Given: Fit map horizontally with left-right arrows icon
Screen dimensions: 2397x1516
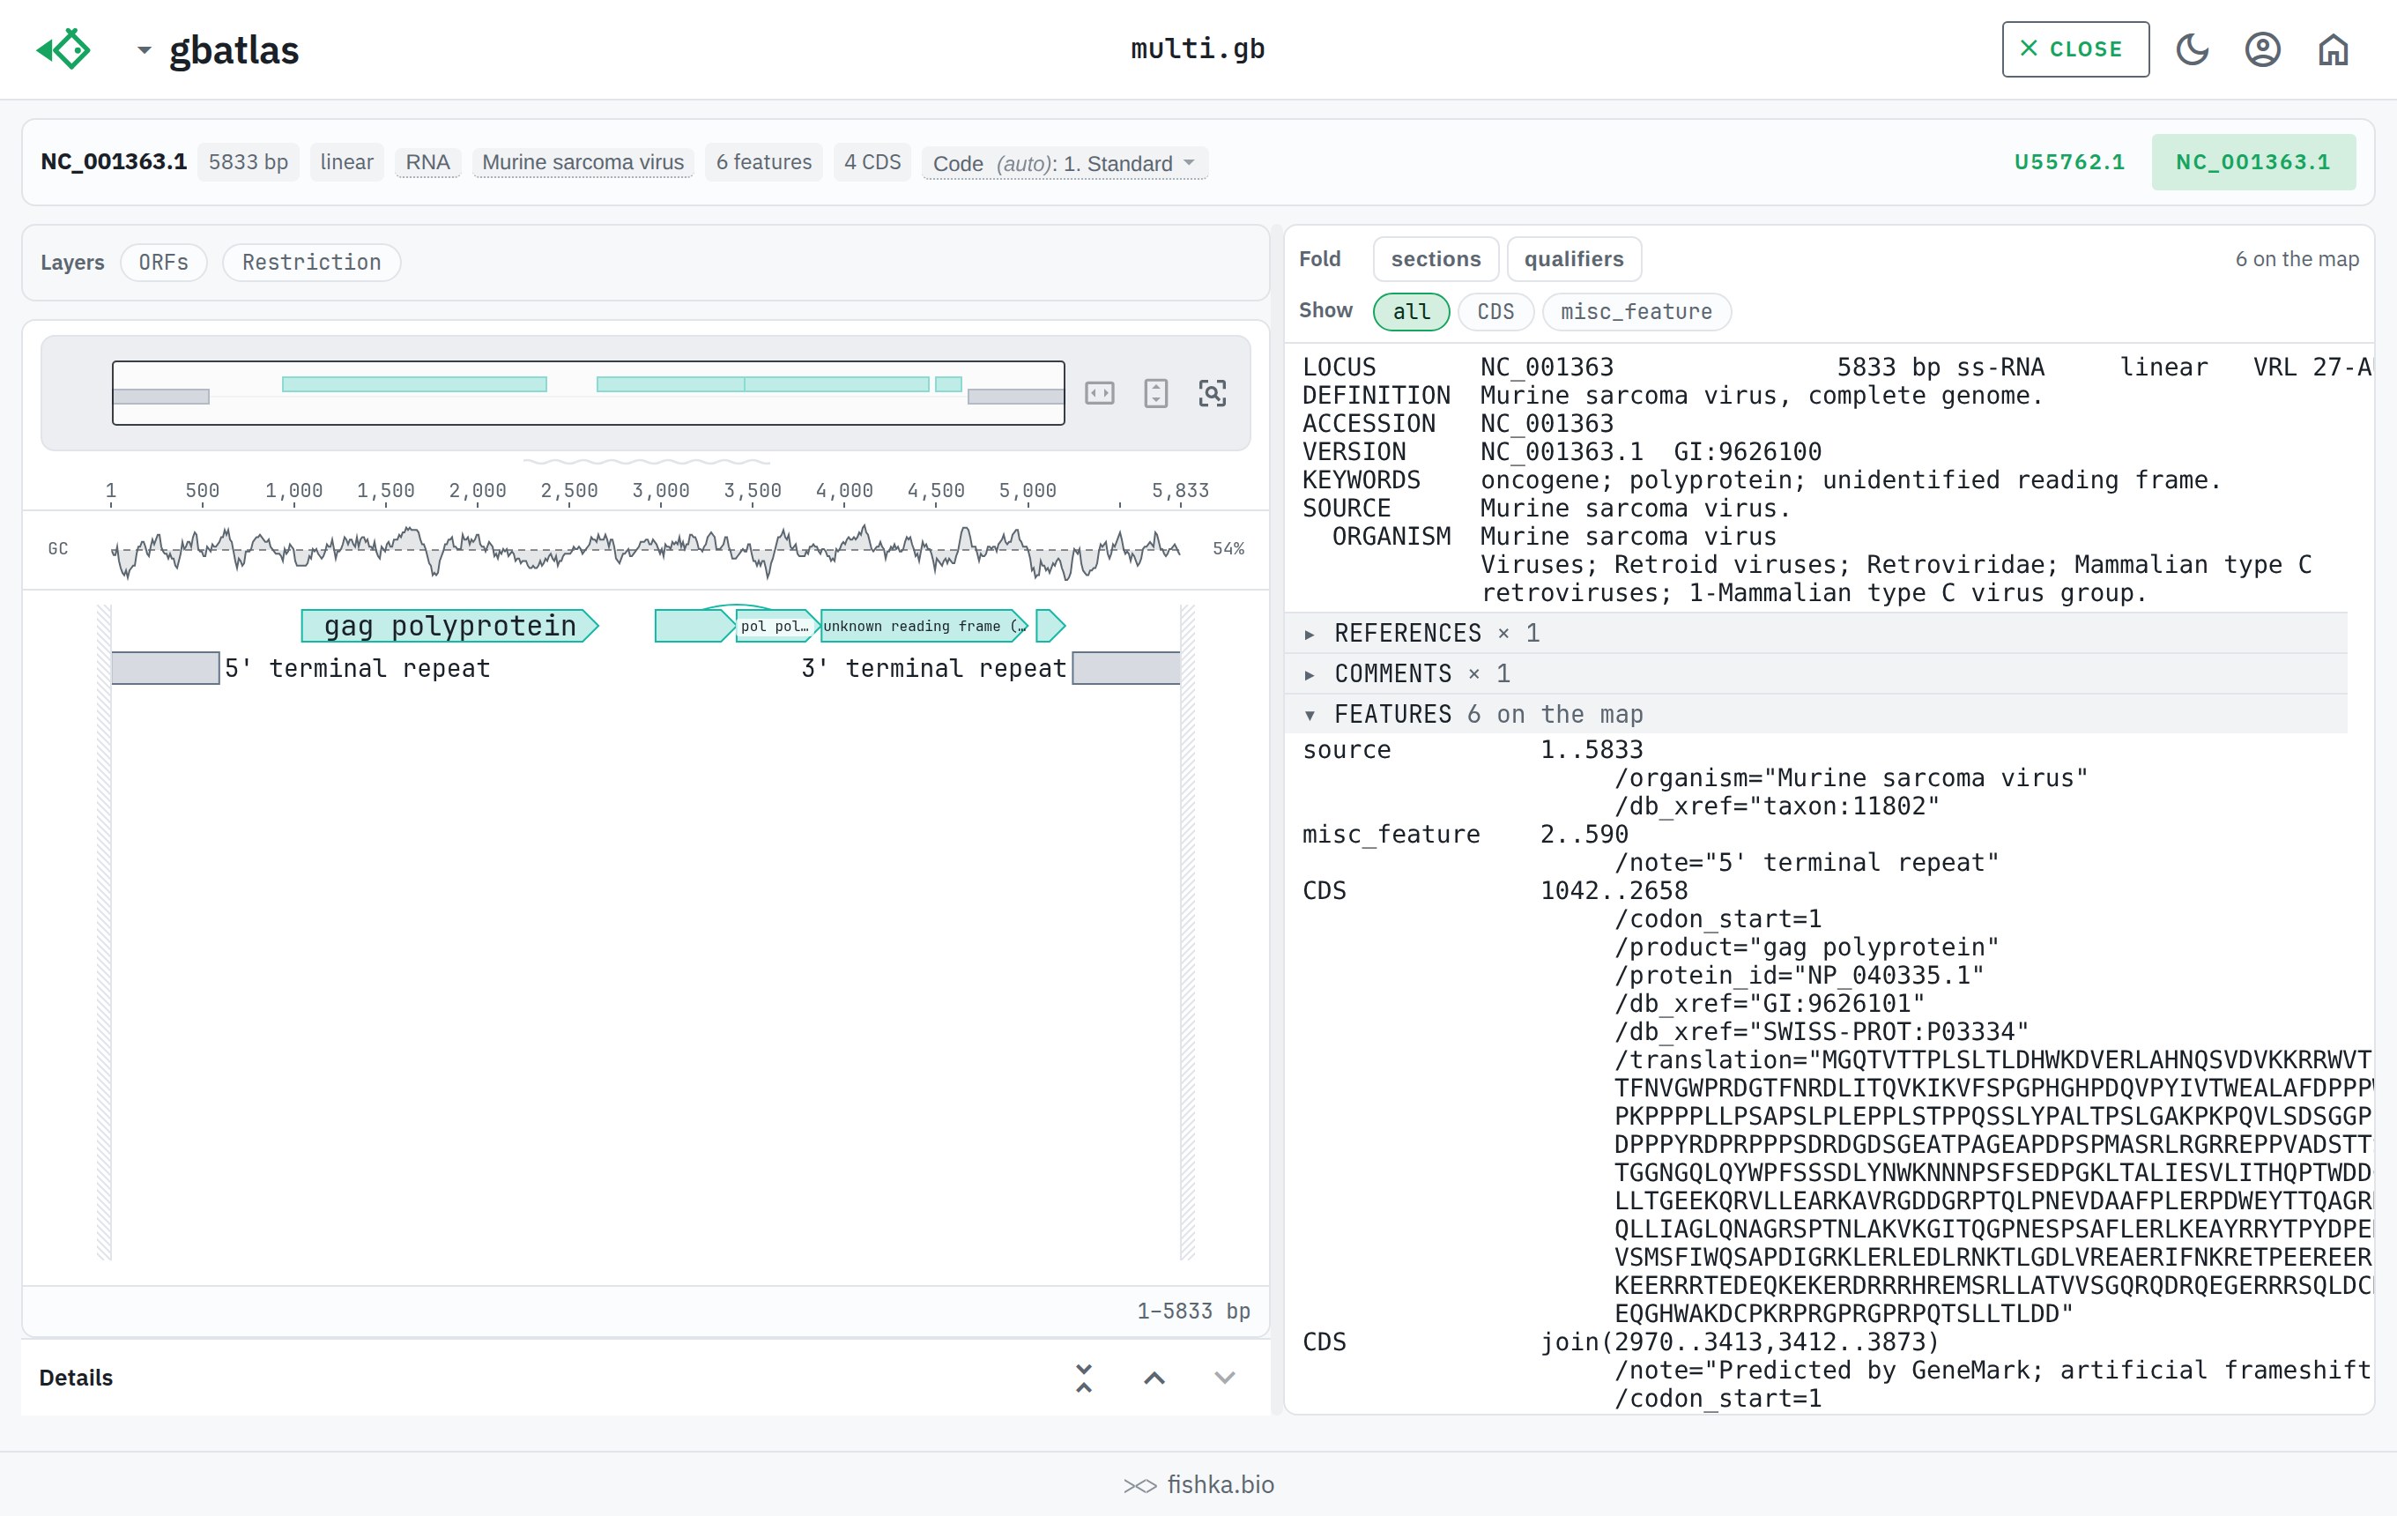Looking at the screenshot, I should [1099, 393].
